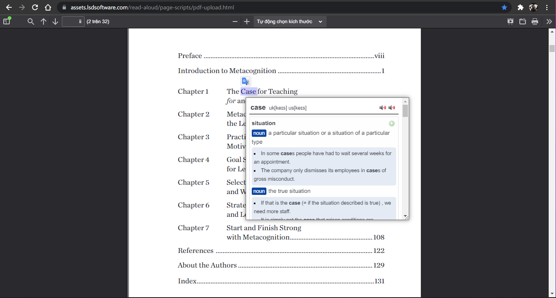Click the browser back arrow

pyautogui.click(x=9, y=7)
